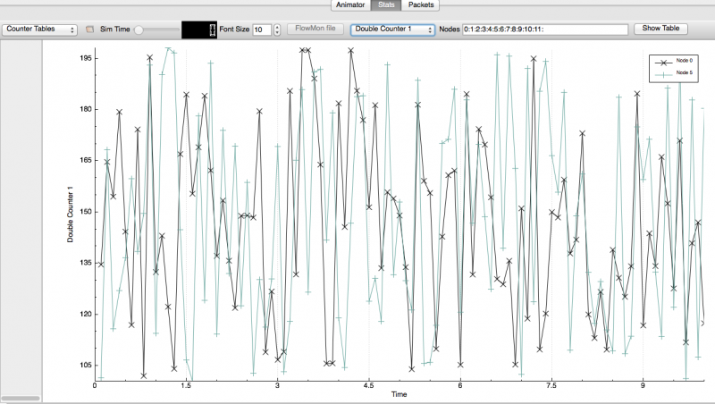Click the 195 y-axis tick label
The image size is (715, 404).
86,58
